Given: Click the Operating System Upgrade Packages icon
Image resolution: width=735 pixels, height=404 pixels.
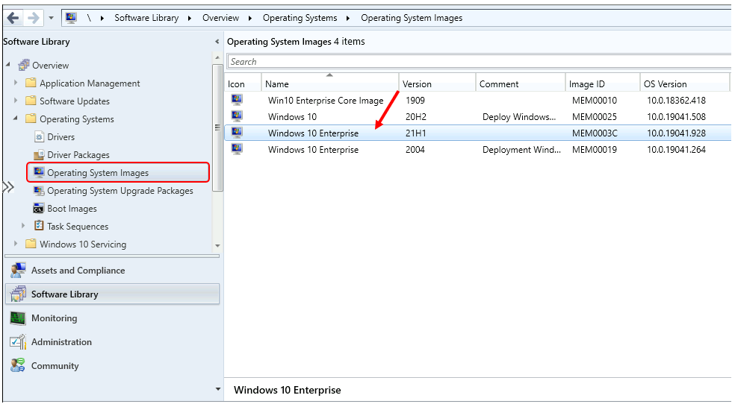Looking at the screenshot, I should click(39, 190).
